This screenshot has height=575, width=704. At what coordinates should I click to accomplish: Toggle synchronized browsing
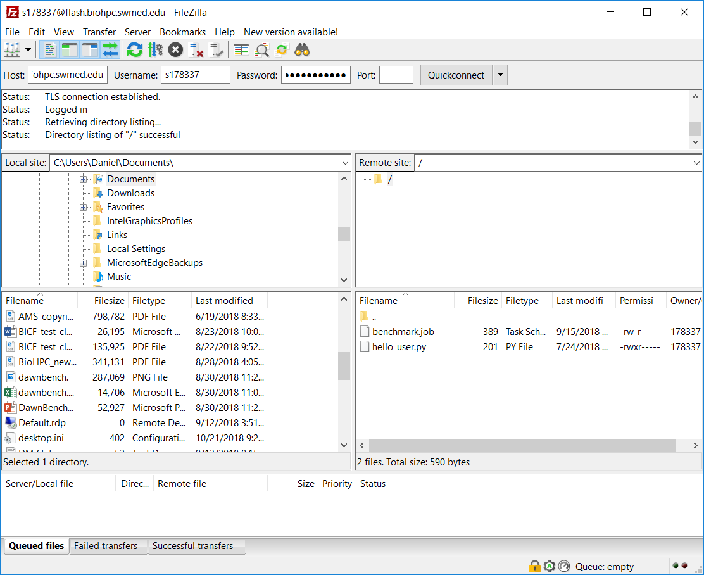click(x=282, y=50)
